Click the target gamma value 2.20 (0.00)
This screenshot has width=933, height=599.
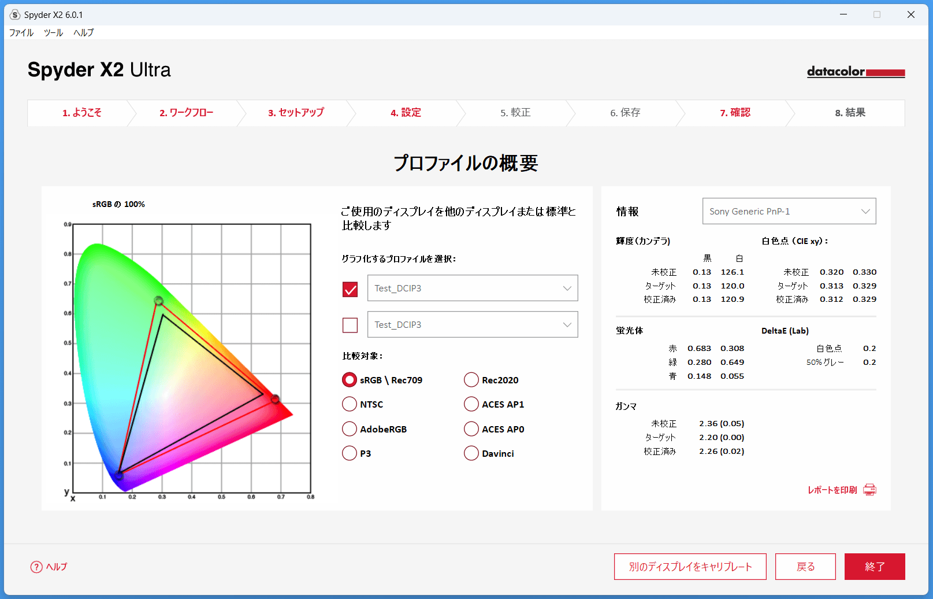(722, 438)
